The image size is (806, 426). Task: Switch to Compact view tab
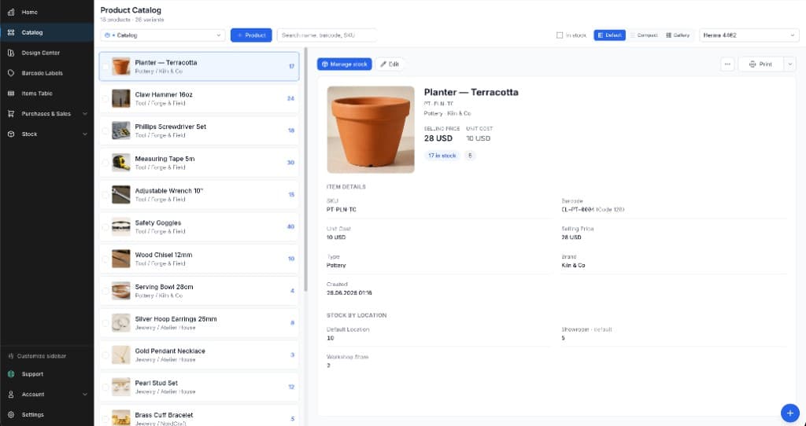[644, 35]
